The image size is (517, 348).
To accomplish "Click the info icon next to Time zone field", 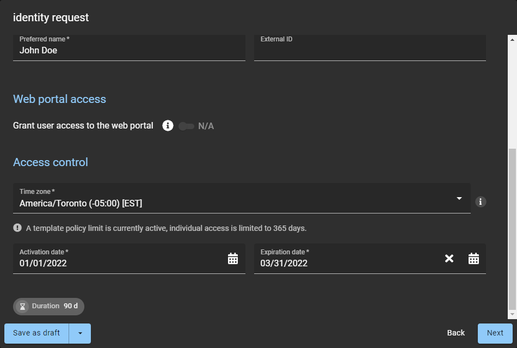I will (x=480, y=202).
